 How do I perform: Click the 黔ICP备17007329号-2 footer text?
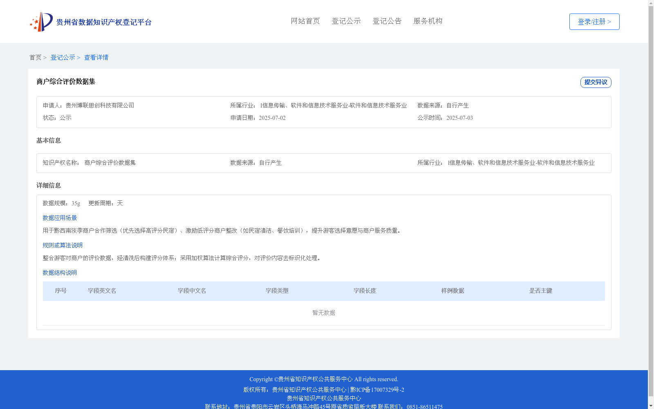[377, 390]
